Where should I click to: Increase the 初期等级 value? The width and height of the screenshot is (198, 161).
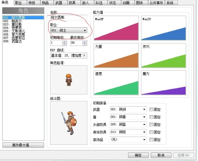point(65,42)
